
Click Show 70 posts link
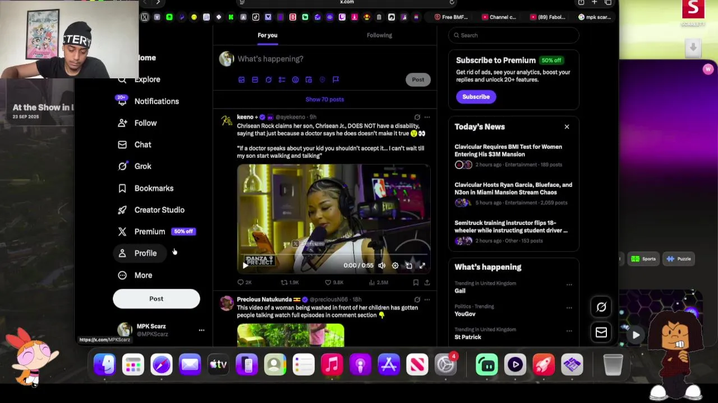(x=325, y=99)
